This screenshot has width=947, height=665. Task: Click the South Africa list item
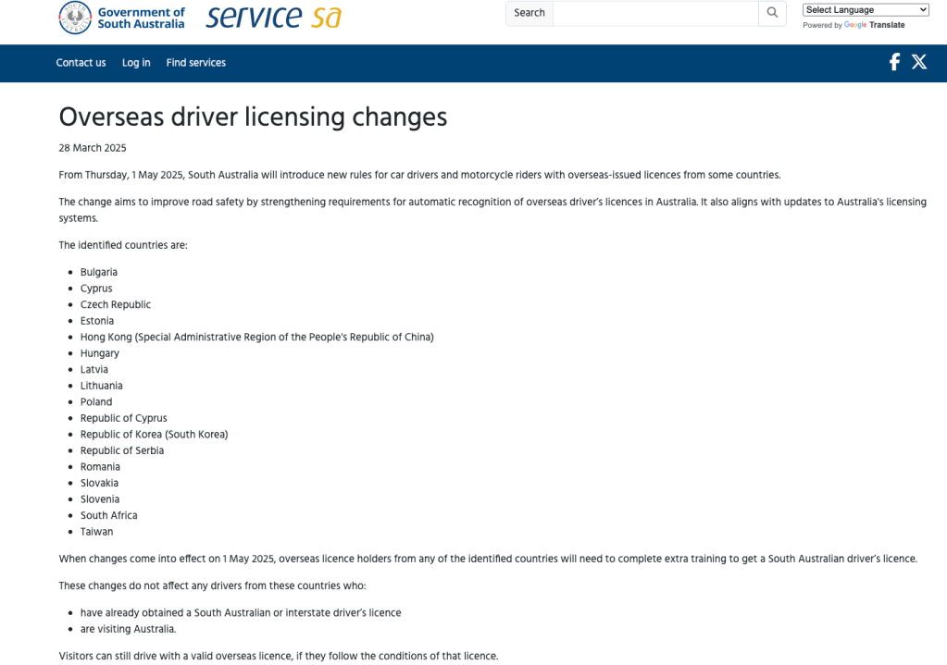click(x=108, y=515)
